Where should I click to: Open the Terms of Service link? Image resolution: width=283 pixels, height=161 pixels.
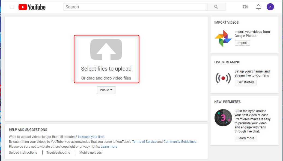(144, 142)
